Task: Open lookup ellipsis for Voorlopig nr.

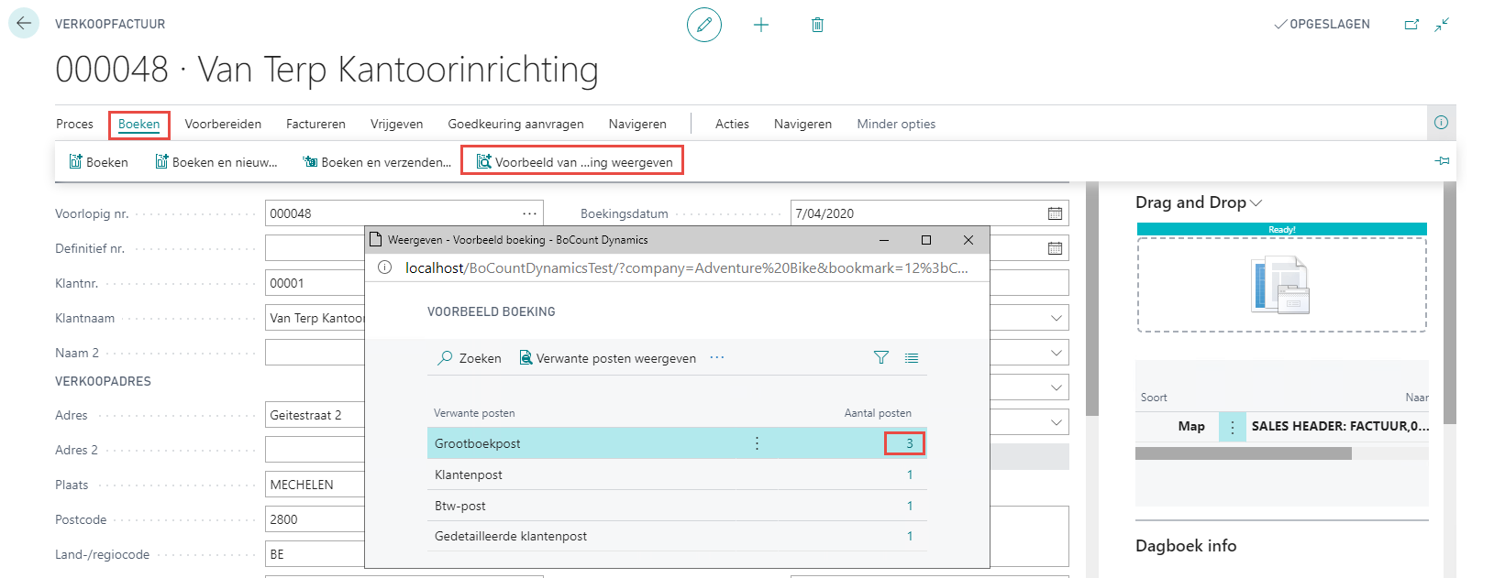Action: (529, 213)
